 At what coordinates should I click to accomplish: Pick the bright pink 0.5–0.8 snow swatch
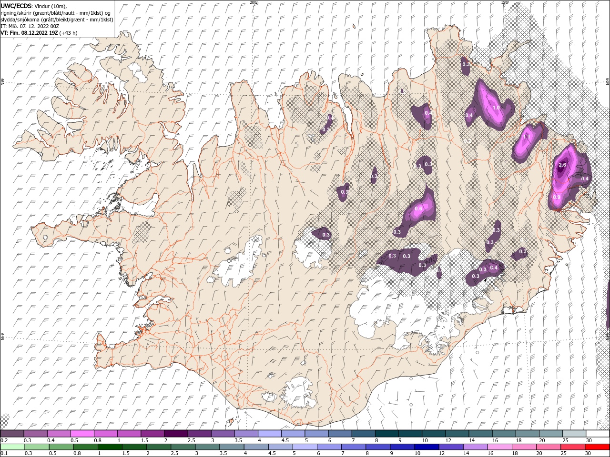coord(82,434)
